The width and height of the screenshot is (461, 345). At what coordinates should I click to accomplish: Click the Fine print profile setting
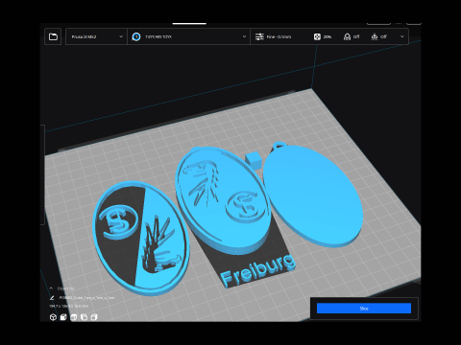pyautogui.click(x=279, y=36)
